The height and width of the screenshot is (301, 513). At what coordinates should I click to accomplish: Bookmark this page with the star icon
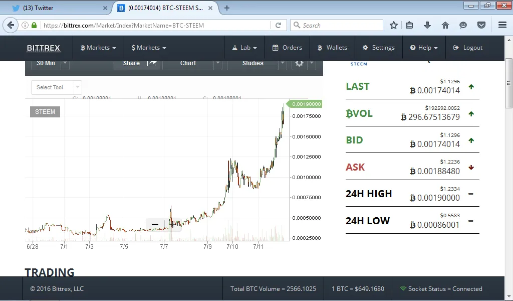point(394,25)
